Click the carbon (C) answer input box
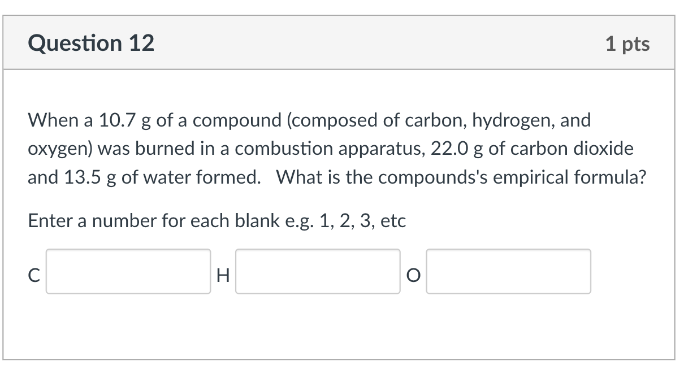 coord(128,272)
